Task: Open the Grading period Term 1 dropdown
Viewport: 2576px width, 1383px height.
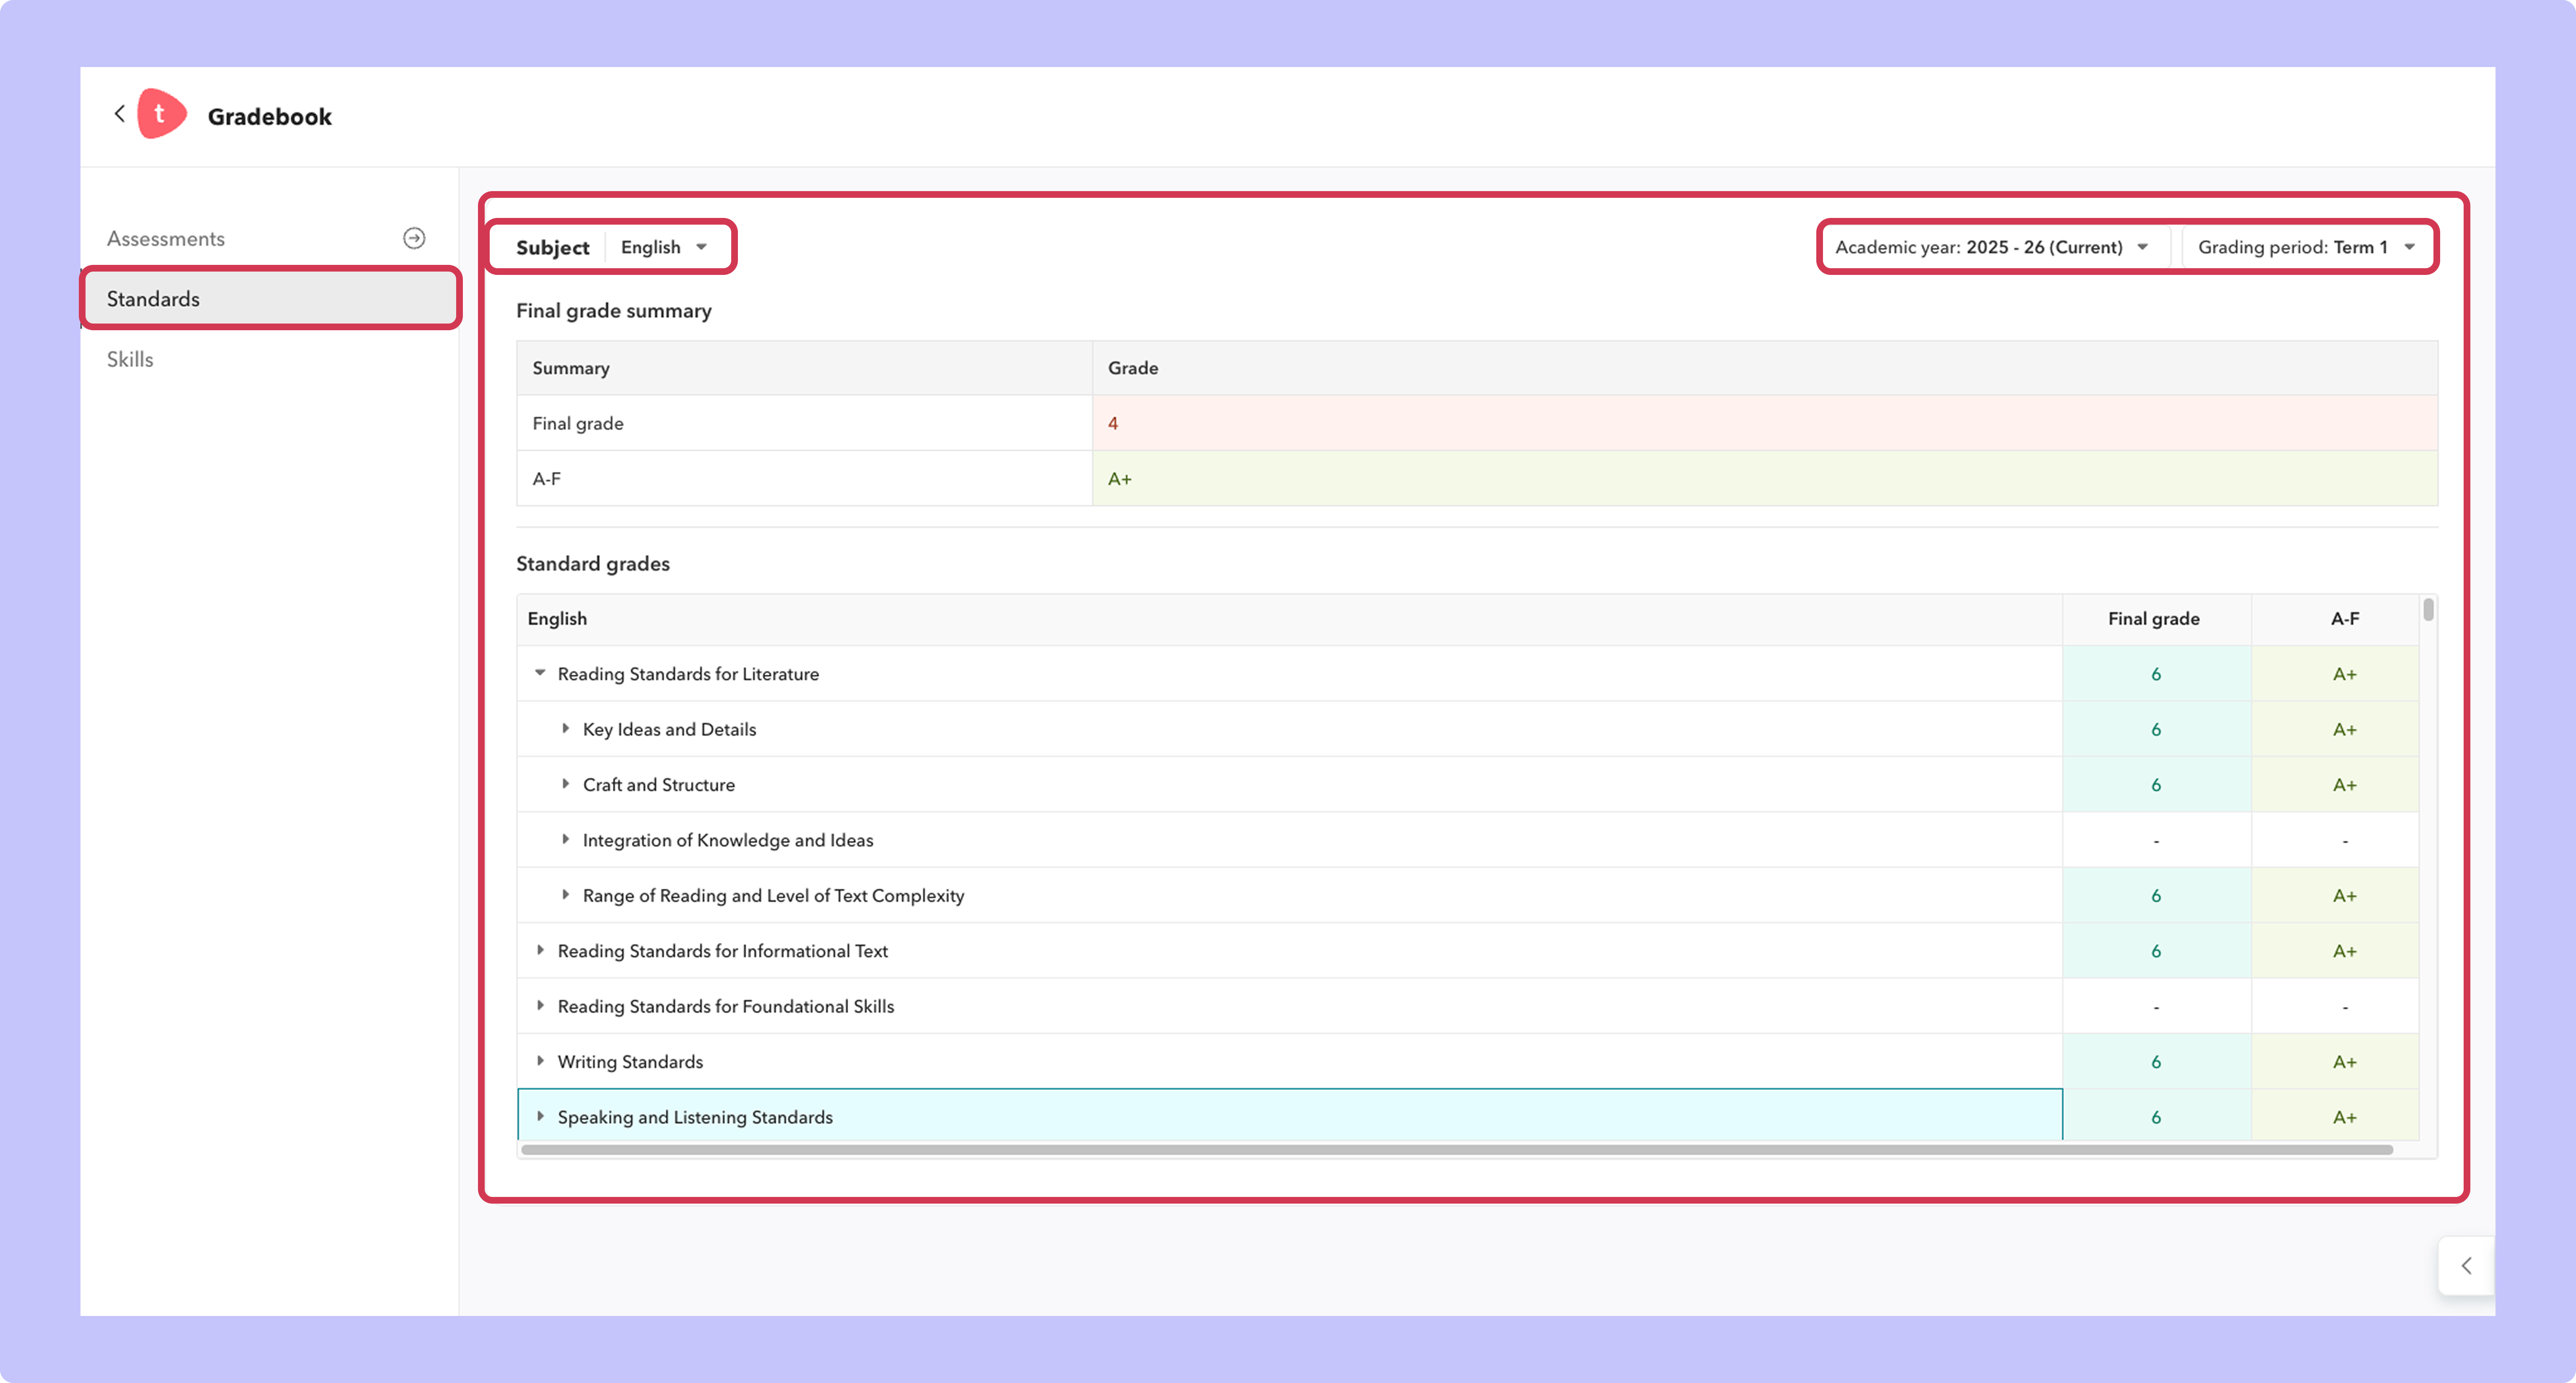Action: pos(2306,247)
